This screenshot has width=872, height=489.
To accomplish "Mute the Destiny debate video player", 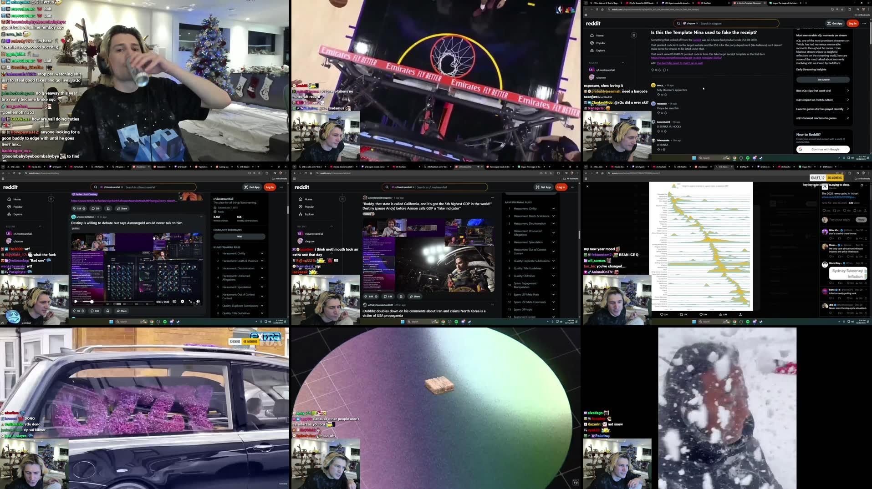I will [x=198, y=302].
